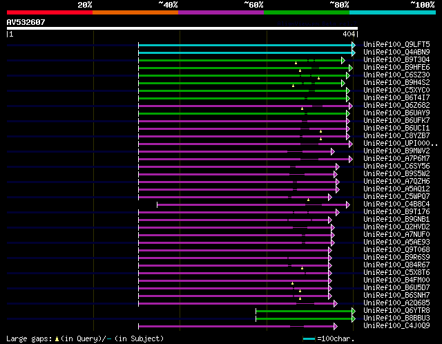Select the truncated UniRef100_UPI000.. label
Viewport: 442px width, 344px height.
401,144
